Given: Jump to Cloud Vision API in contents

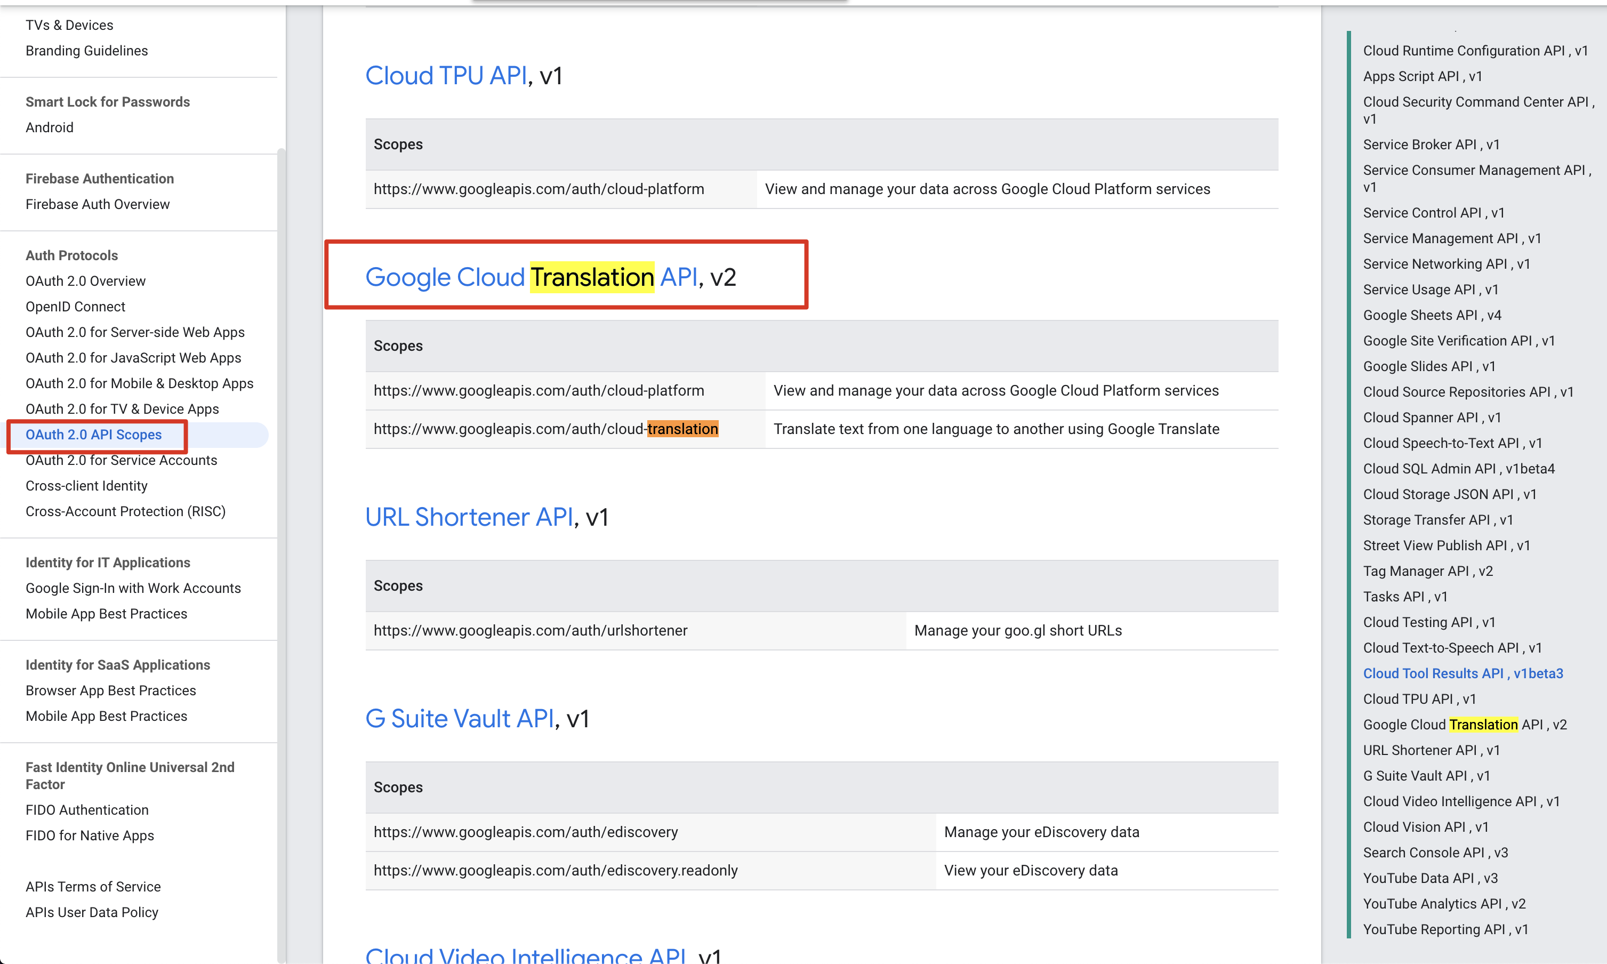Looking at the screenshot, I should coord(1425,827).
